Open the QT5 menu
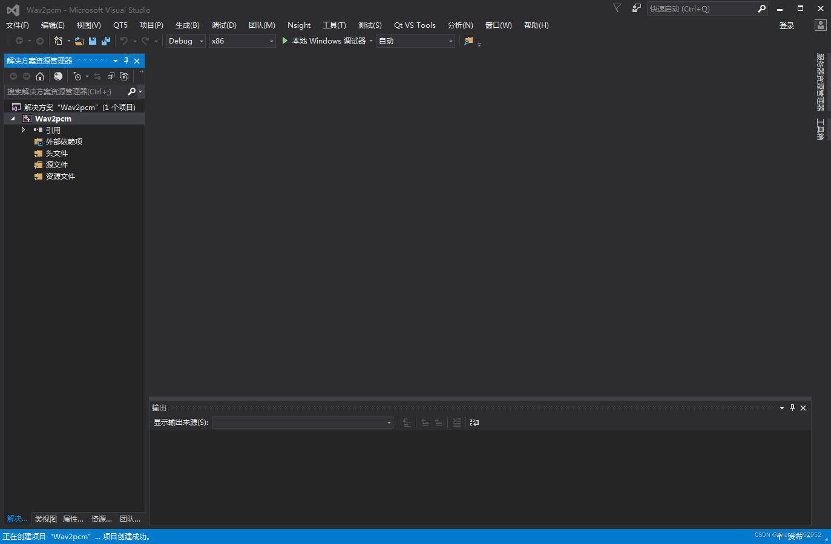The height and width of the screenshot is (544, 831). [120, 25]
